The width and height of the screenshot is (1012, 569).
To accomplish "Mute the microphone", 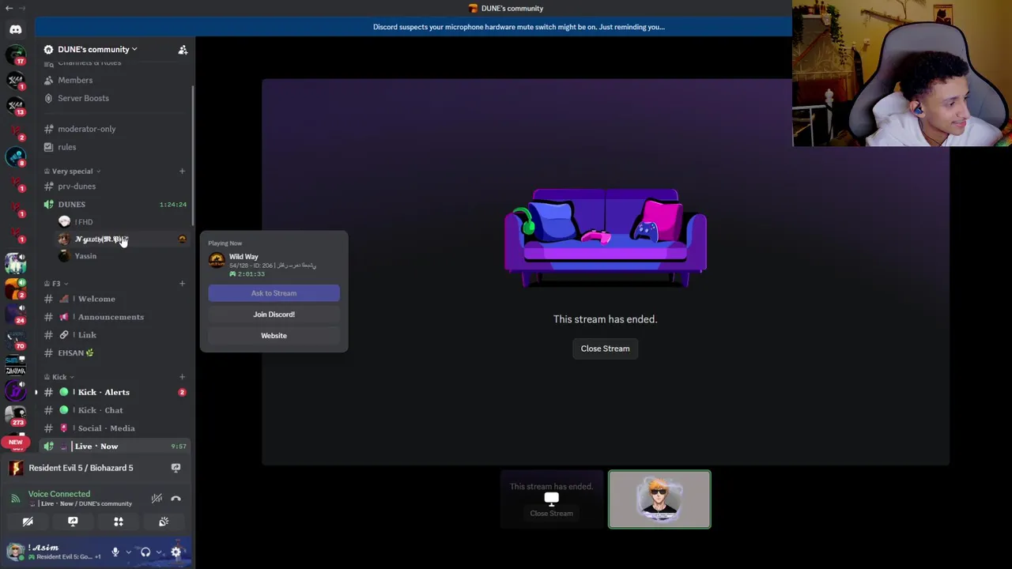I will [115, 552].
